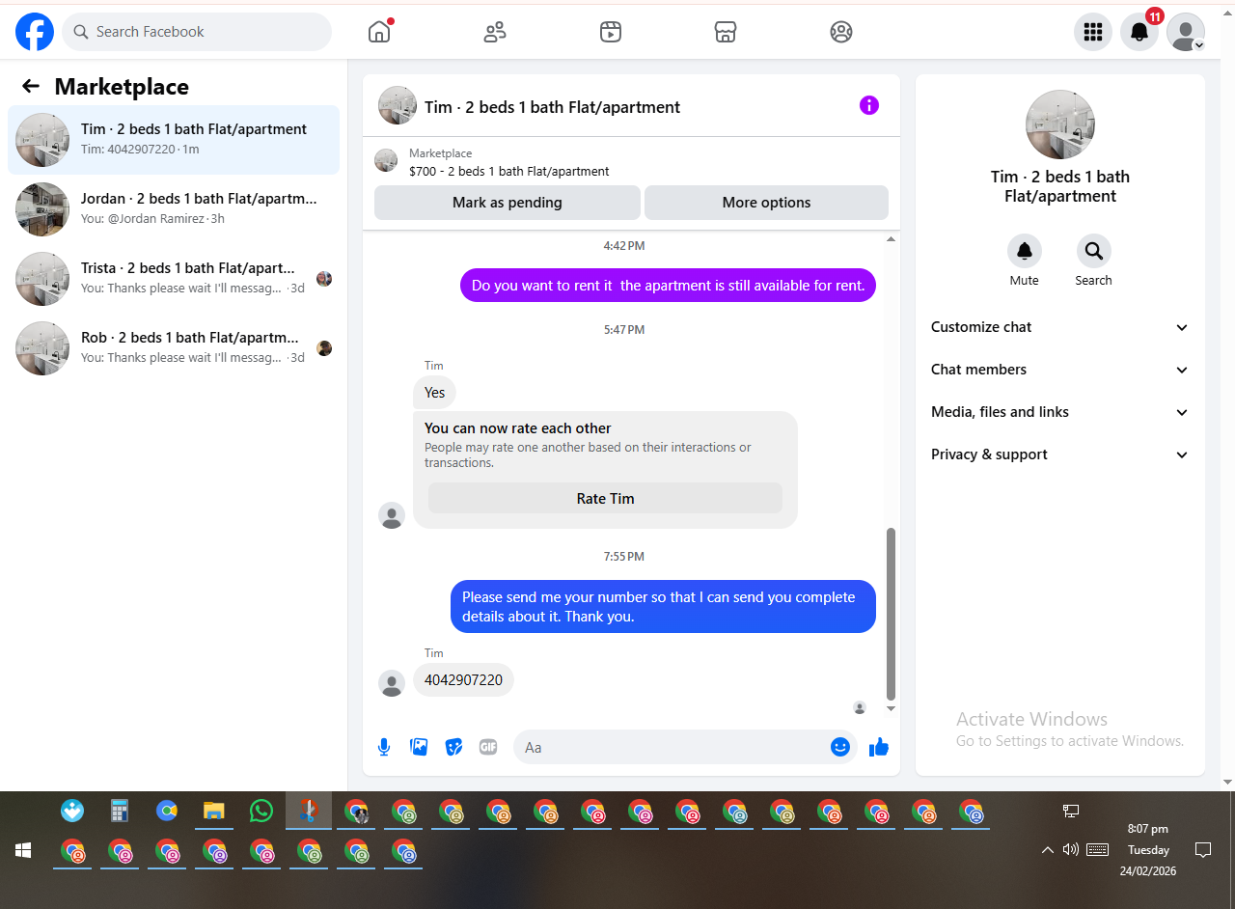Click the chat scrollbar down arrow
1235x909 pixels.
(x=891, y=709)
